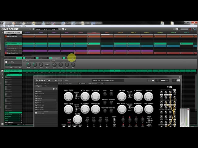The width and height of the screenshot is (198, 148).
Task: Open the Controller menu
Action: [17, 26]
